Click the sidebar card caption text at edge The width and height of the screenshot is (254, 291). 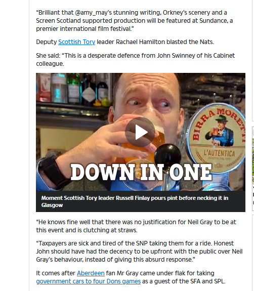(x=253, y=195)
